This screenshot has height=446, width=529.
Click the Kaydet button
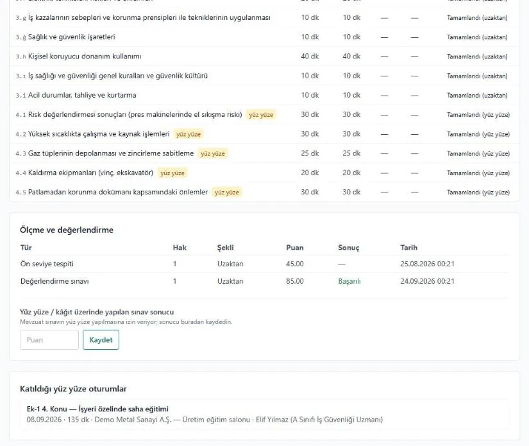pos(101,339)
